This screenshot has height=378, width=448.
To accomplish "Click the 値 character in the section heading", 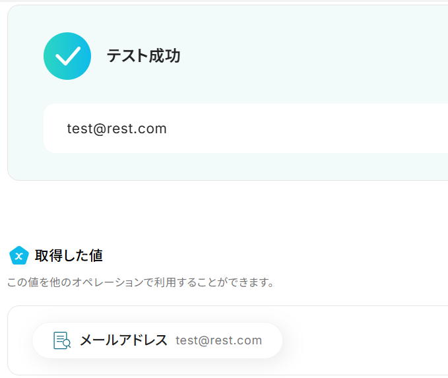I will pyautogui.click(x=96, y=255).
